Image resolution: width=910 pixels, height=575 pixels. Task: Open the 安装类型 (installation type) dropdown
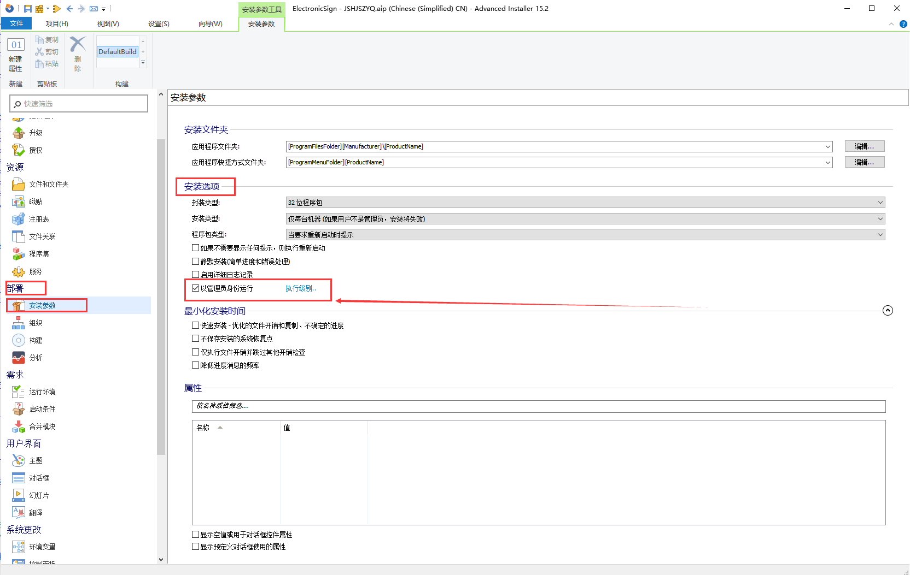pyautogui.click(x=585, y=219)
